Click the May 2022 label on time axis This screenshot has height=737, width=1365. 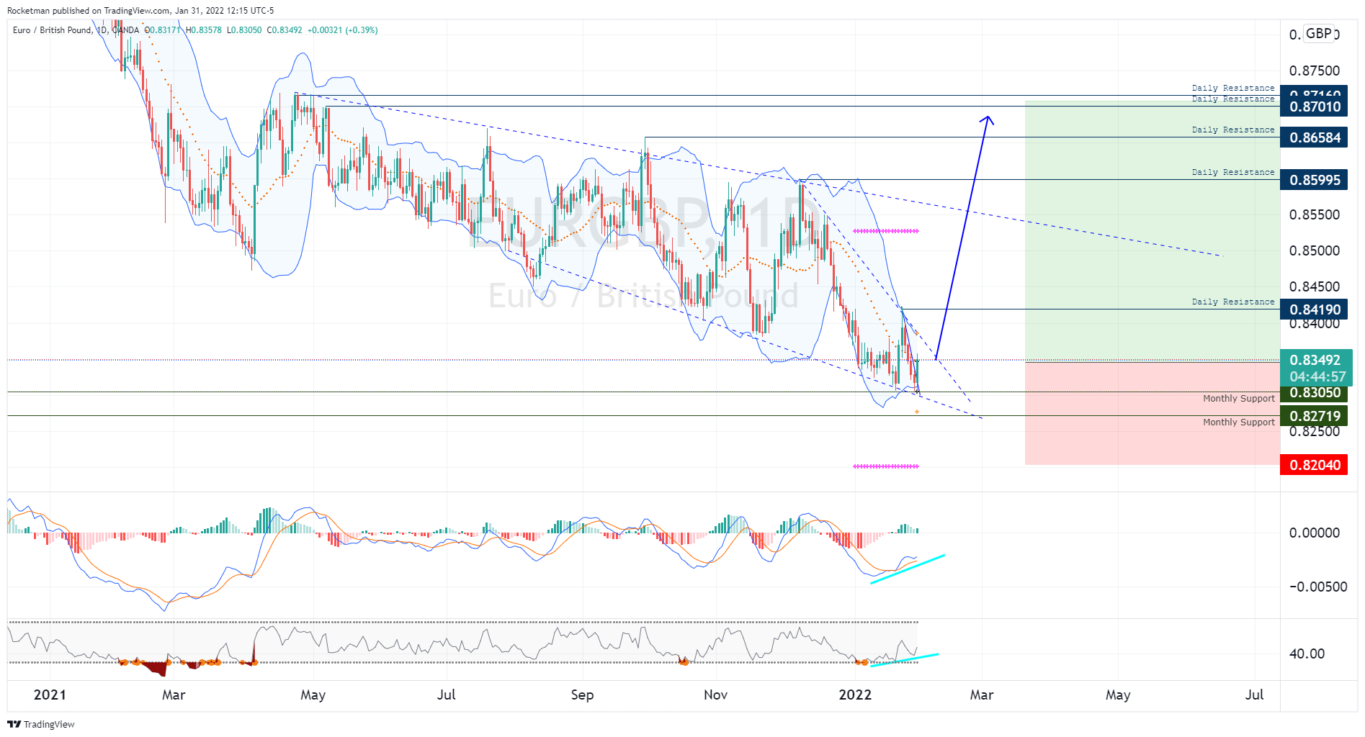[x=1118, y=695]
